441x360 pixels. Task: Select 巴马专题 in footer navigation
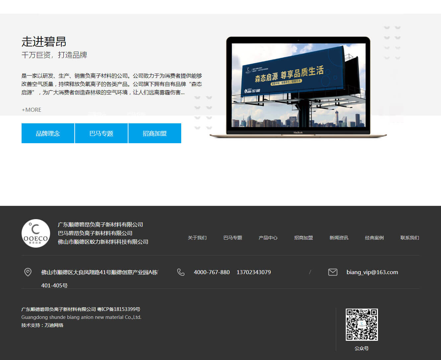click(x=233, y=238)
